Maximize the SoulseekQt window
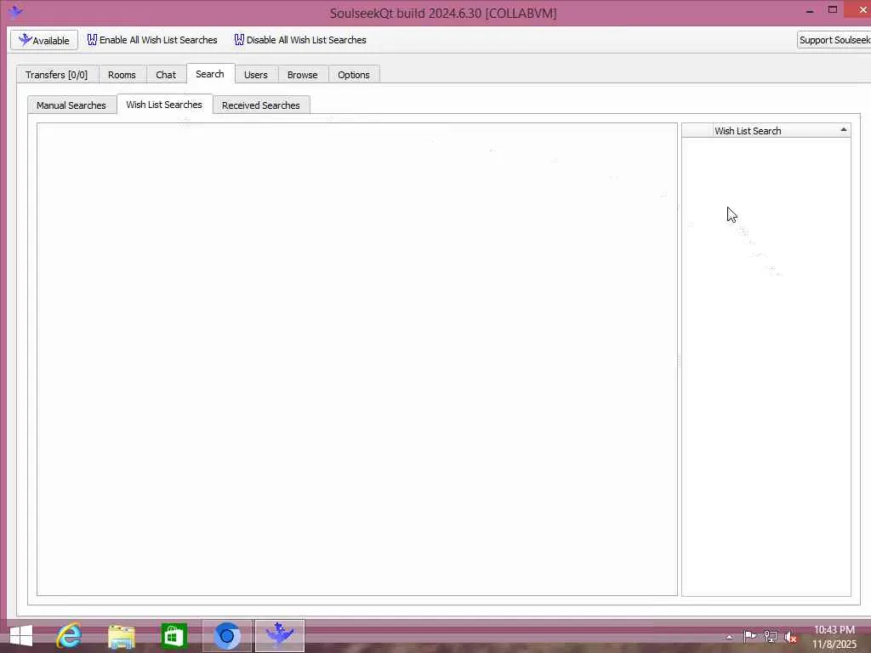871x653 pixels. tap(832, 9)
